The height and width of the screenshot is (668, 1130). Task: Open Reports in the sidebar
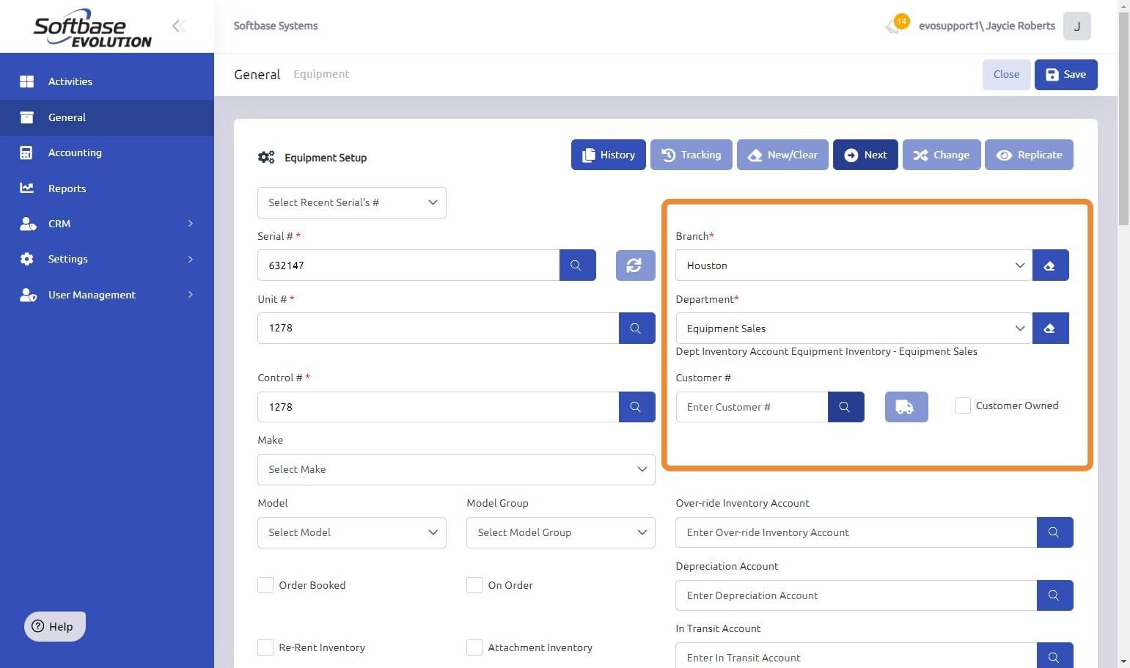click(x=107, y=188)
